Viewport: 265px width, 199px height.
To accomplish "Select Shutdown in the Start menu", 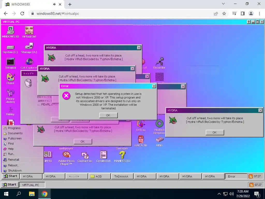I will pos(23,170).
